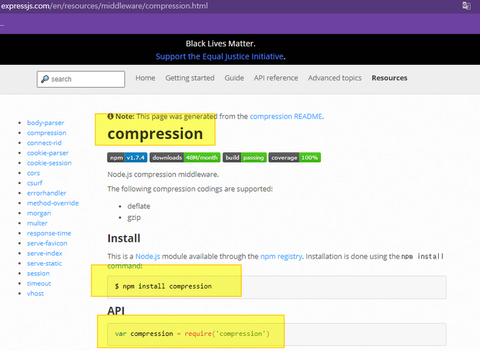480x351 pixels.
Task: Open serve-index middleware page
Action: [45, 254]
